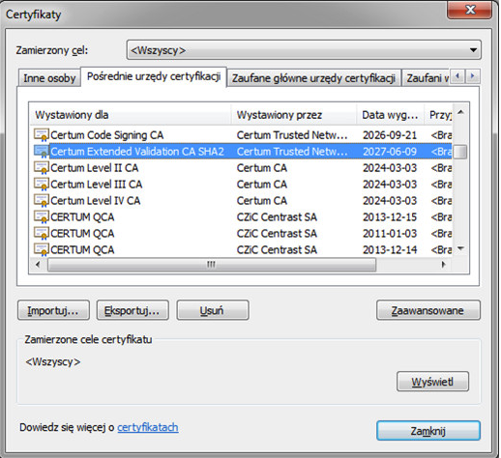
Task: Select the Certum Extended Validation CA SHA2 row
Action: tap(242, 152)
